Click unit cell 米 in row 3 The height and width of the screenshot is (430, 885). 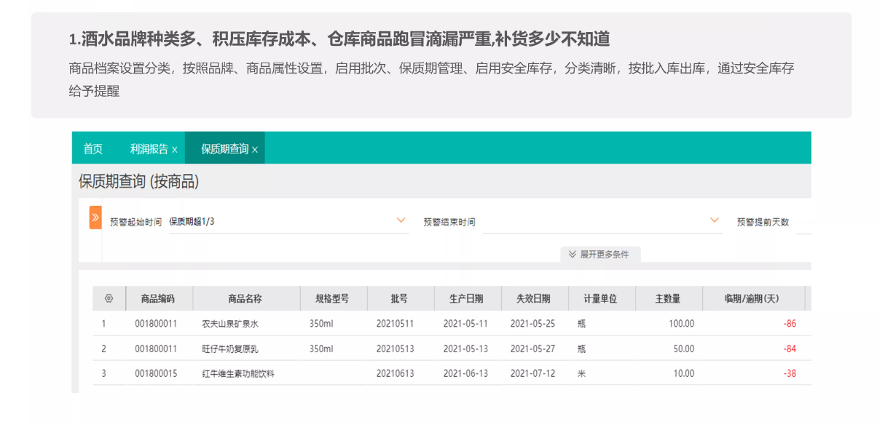coord(581,373)
